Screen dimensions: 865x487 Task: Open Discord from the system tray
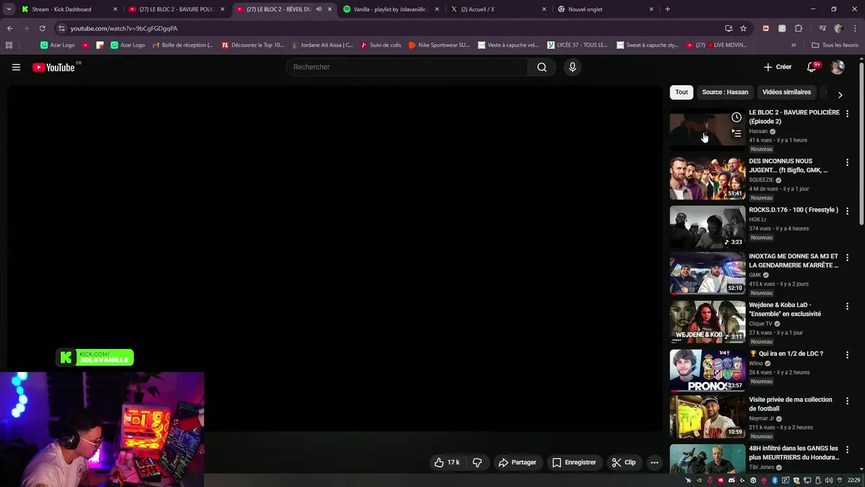click(x=731, y=480)
